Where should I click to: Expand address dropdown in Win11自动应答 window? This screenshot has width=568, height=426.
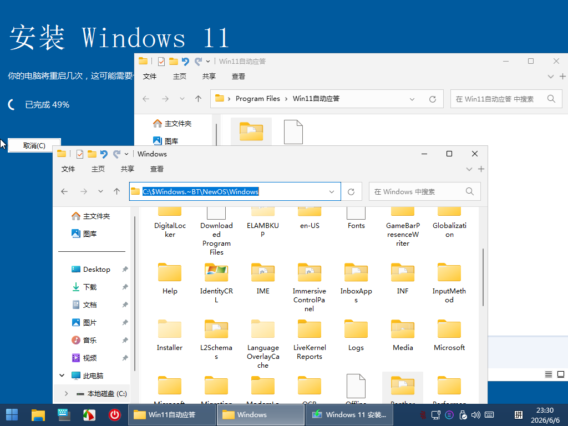[x=412, y=99]
